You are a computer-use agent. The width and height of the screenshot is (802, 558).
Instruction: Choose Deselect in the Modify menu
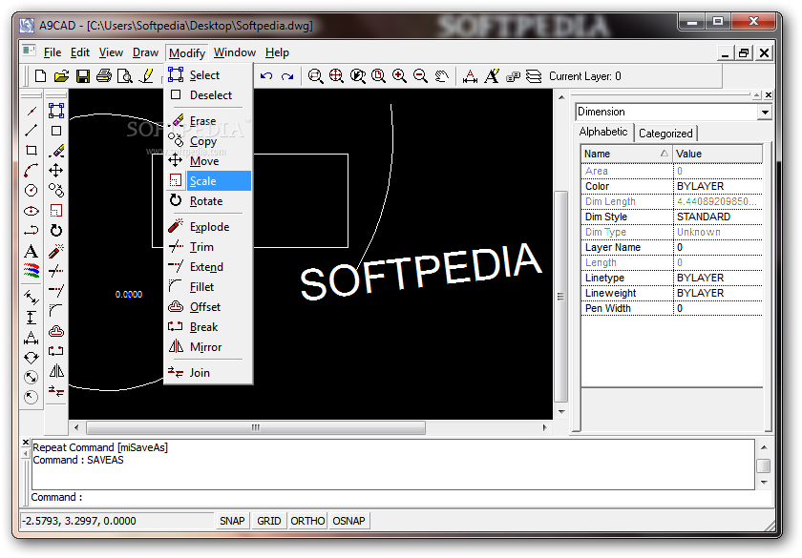click(209, 95)
